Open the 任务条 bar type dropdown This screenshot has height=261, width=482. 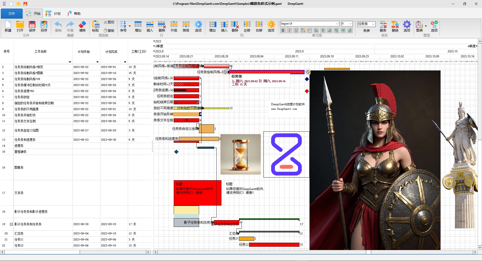coord(373,24)
